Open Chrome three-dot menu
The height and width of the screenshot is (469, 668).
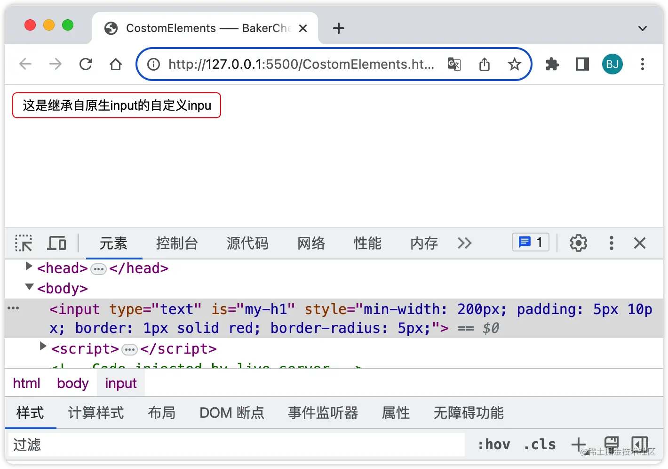pos(643,64)
